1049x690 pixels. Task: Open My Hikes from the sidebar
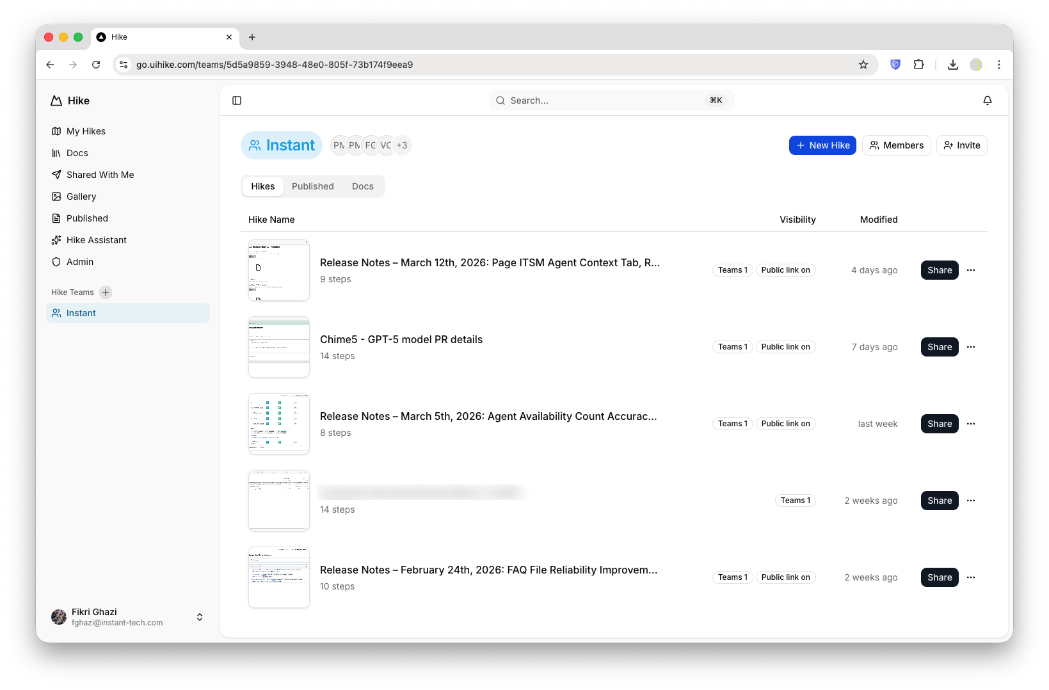point(85,131)
